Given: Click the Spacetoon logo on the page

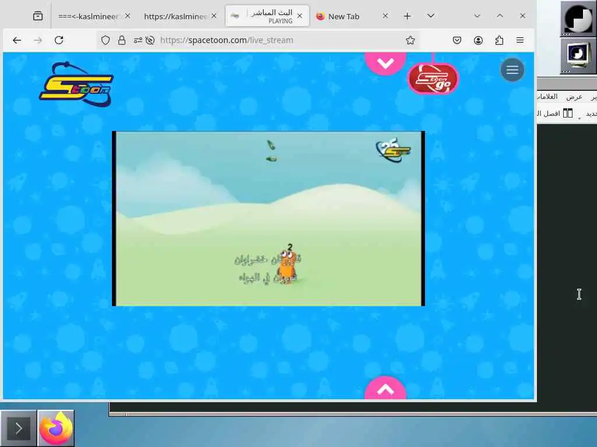Looking at the screenshot, I should tap(76, 84).
